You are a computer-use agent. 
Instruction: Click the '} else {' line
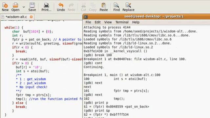point(20,103)
